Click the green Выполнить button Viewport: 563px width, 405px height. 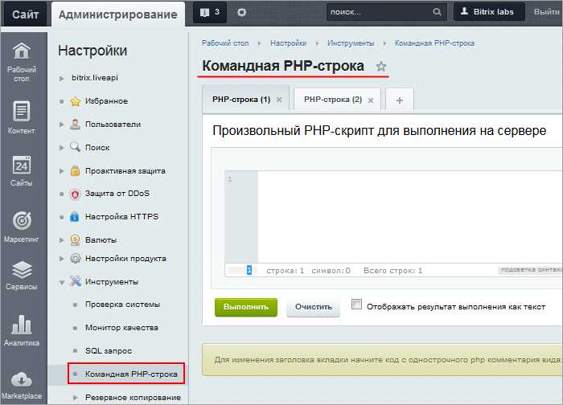pos(246,307)
